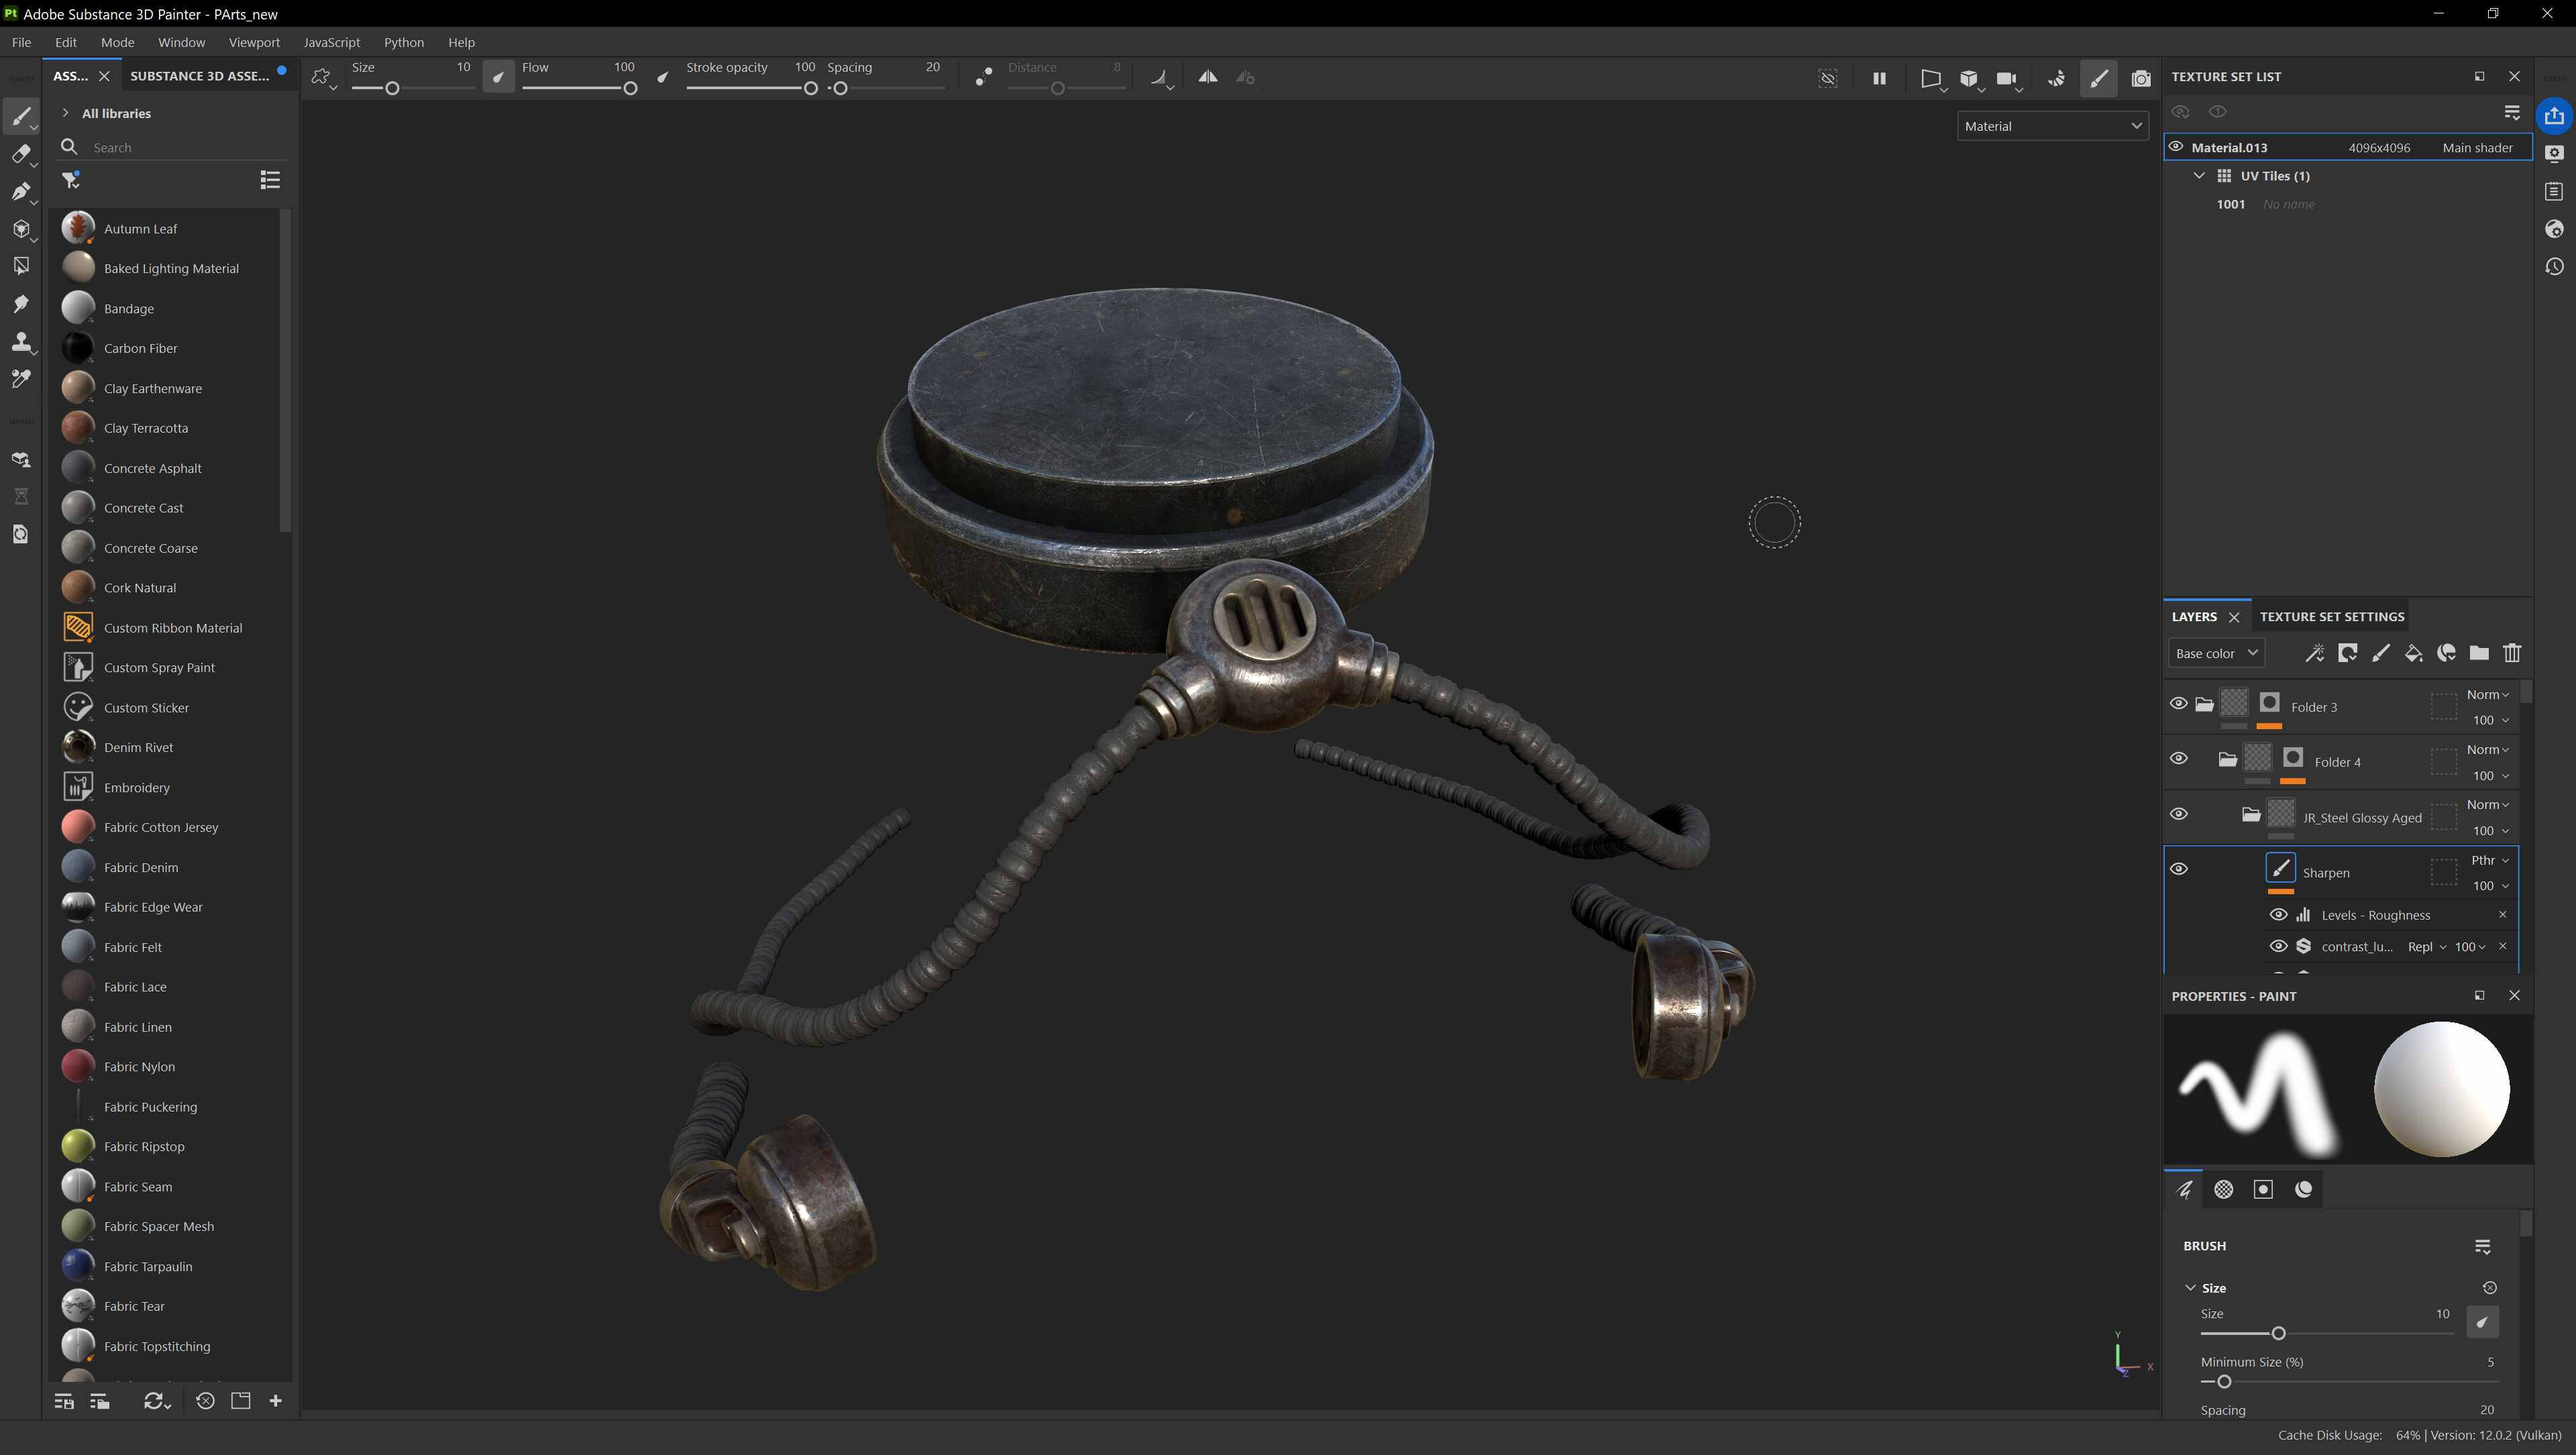Click the delete layer trash icon
Screen dimensions: 2576x1455
click(x=2511, y=653)
